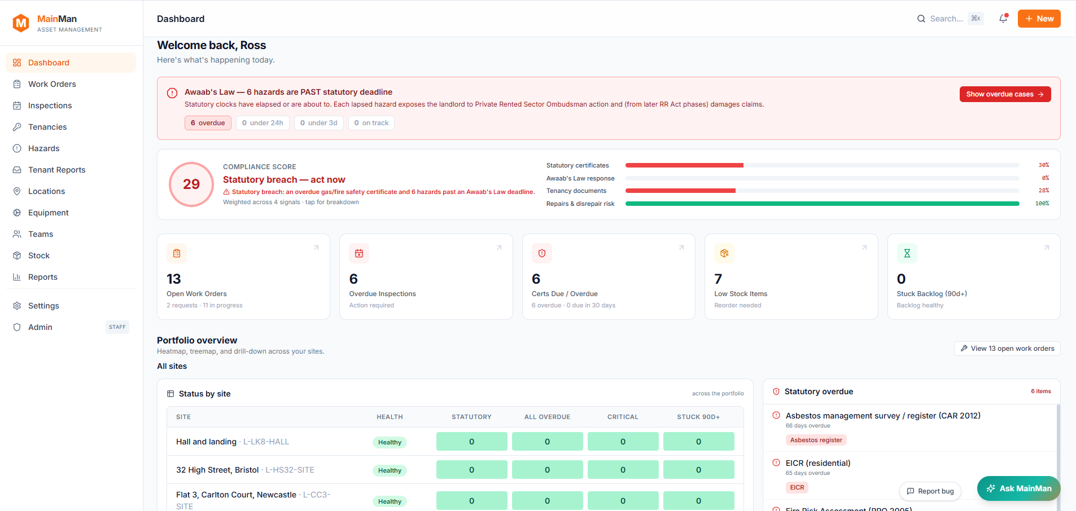Click the Open Work Orders clipboard icon

pos(177,253)
